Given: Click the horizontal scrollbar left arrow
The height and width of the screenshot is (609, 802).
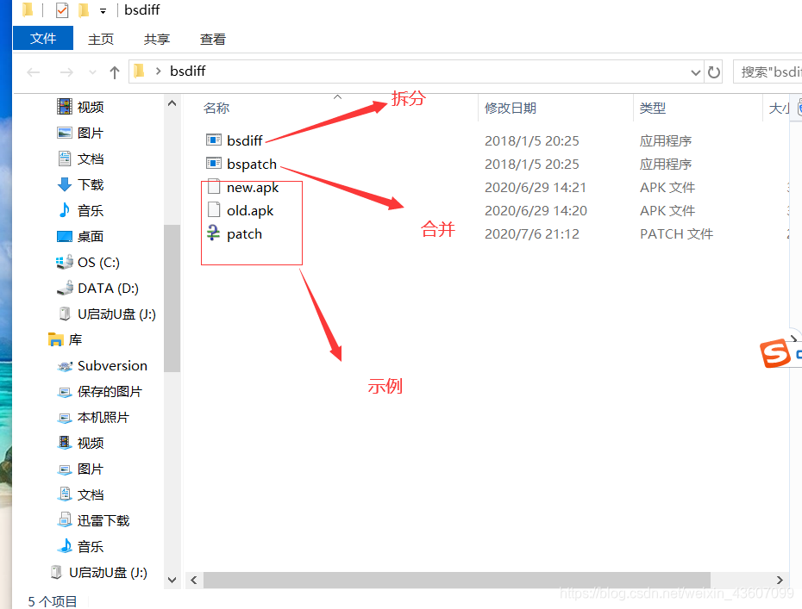Looking at the screenshot, I should point(194,580).
